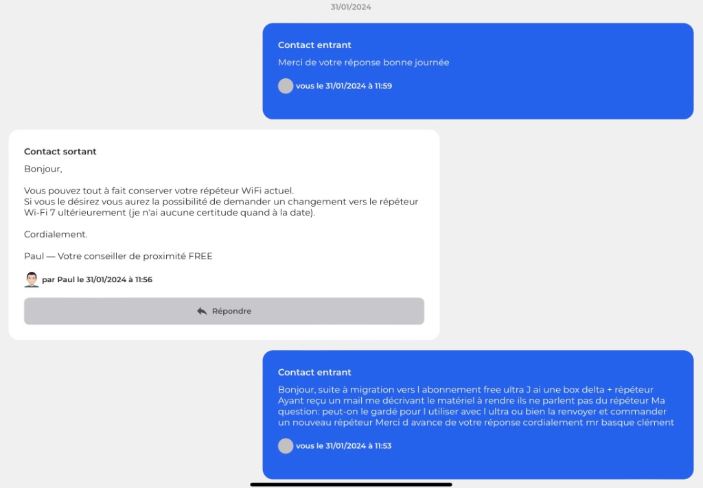Select the "Contact sortant" heading
Screen dimensions: 703x488
[60, 152]
